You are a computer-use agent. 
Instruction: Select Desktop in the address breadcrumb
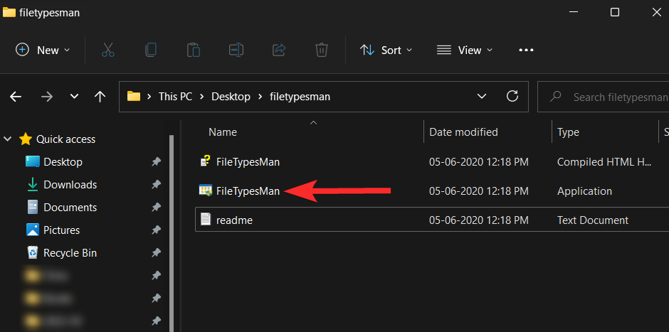[232, 97]
